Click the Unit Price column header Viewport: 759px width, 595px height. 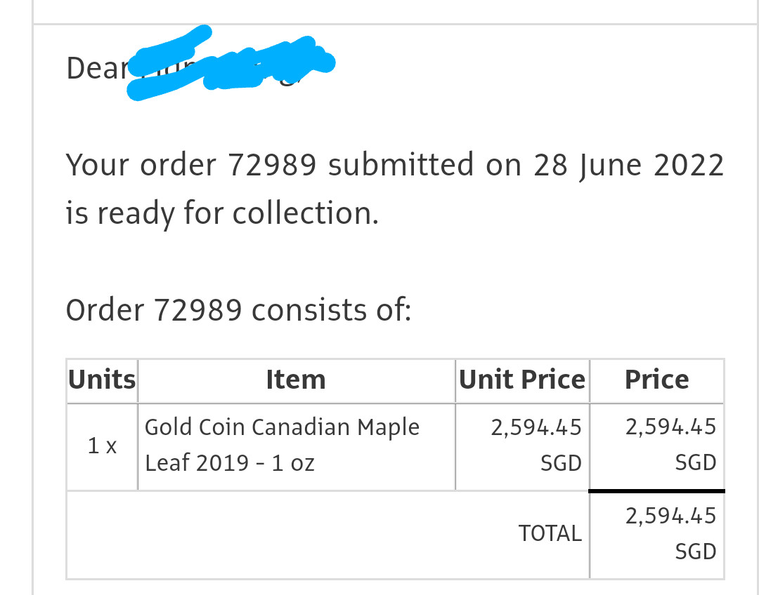tap(522, 380)
